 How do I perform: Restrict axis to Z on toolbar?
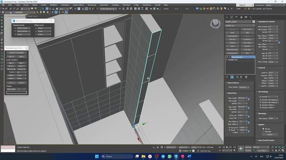[59, 12]
